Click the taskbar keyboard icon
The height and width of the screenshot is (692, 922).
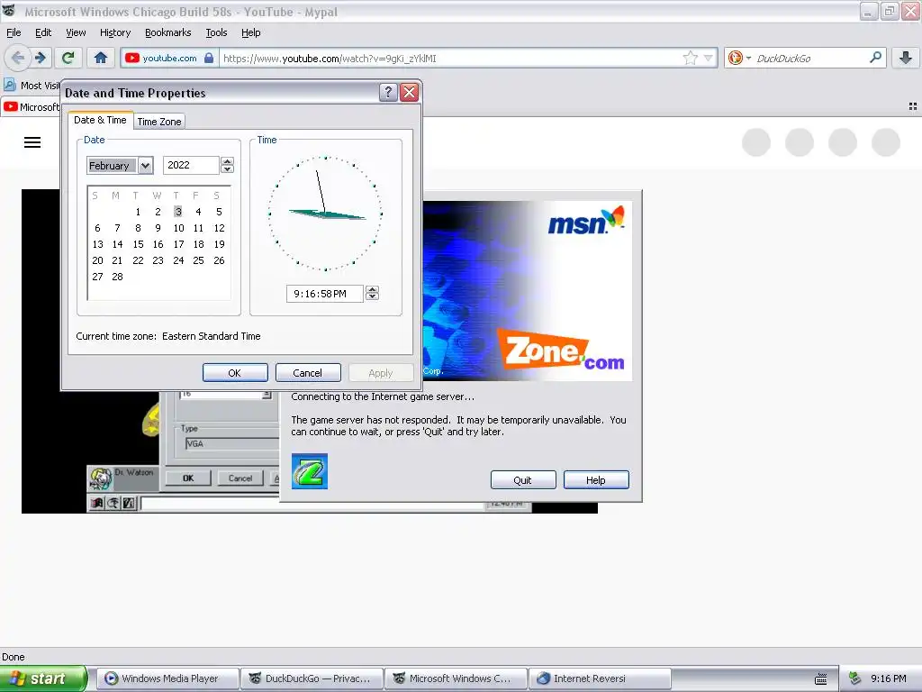821,678
